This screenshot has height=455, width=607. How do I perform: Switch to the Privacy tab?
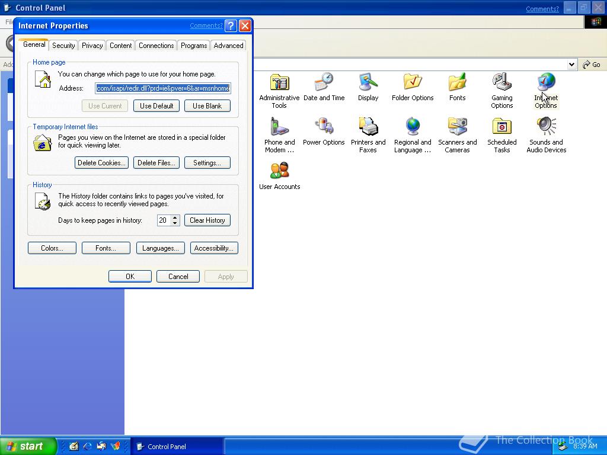92,46
